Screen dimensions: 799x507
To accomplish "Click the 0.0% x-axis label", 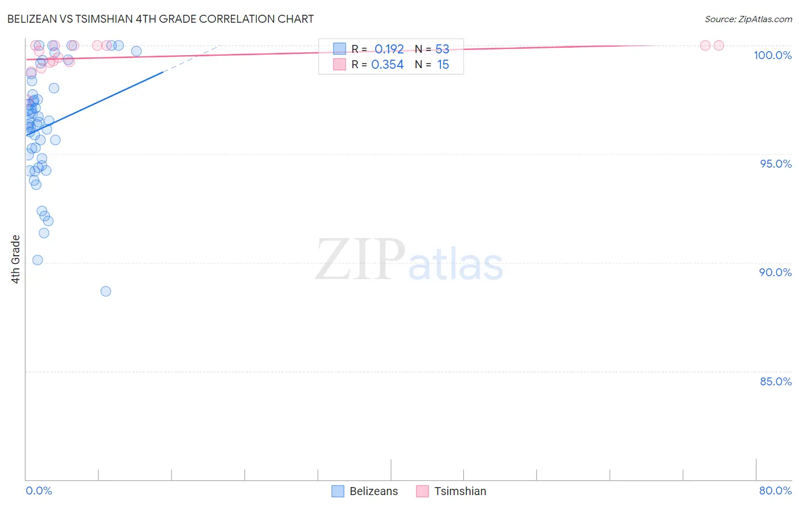I will click(x=39, y=491).
